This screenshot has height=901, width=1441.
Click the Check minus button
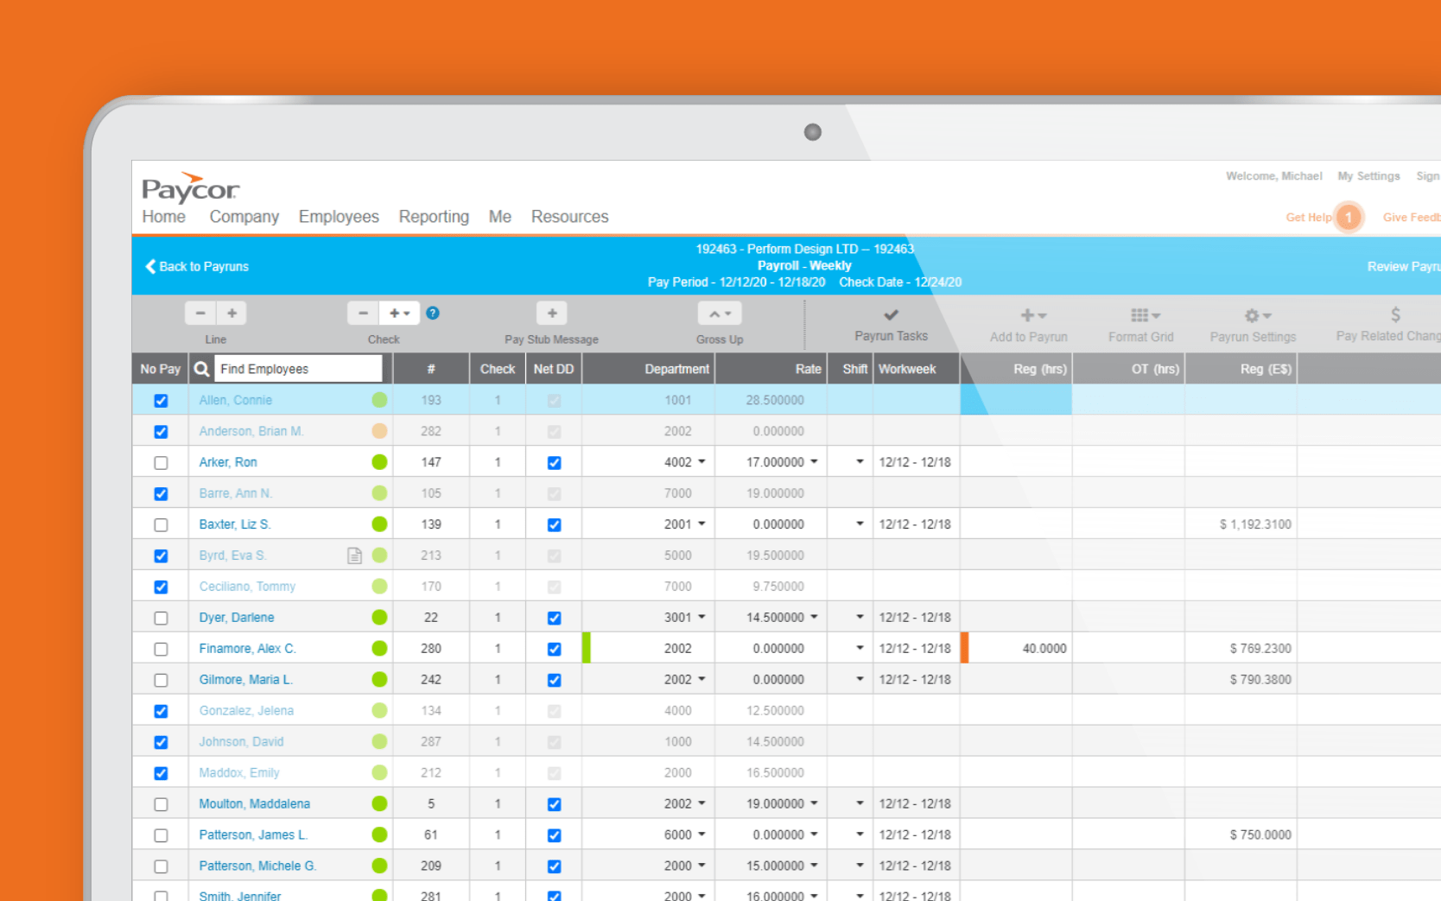pos(363,313)
